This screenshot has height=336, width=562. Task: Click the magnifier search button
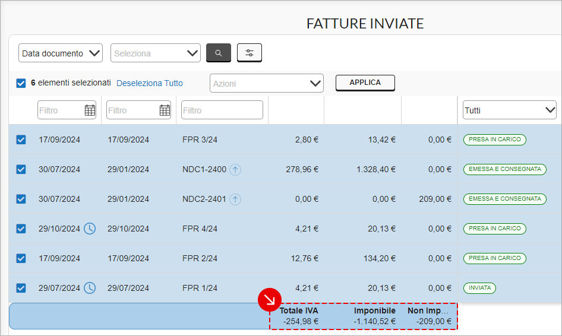(218, 53)
